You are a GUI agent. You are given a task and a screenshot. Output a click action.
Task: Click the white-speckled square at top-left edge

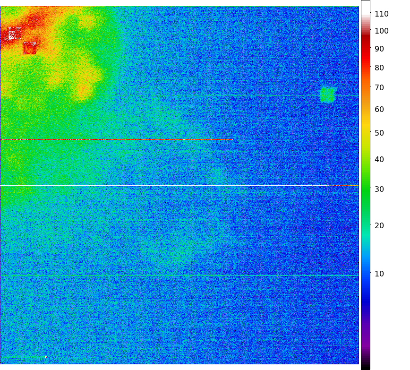coord(15,34)
